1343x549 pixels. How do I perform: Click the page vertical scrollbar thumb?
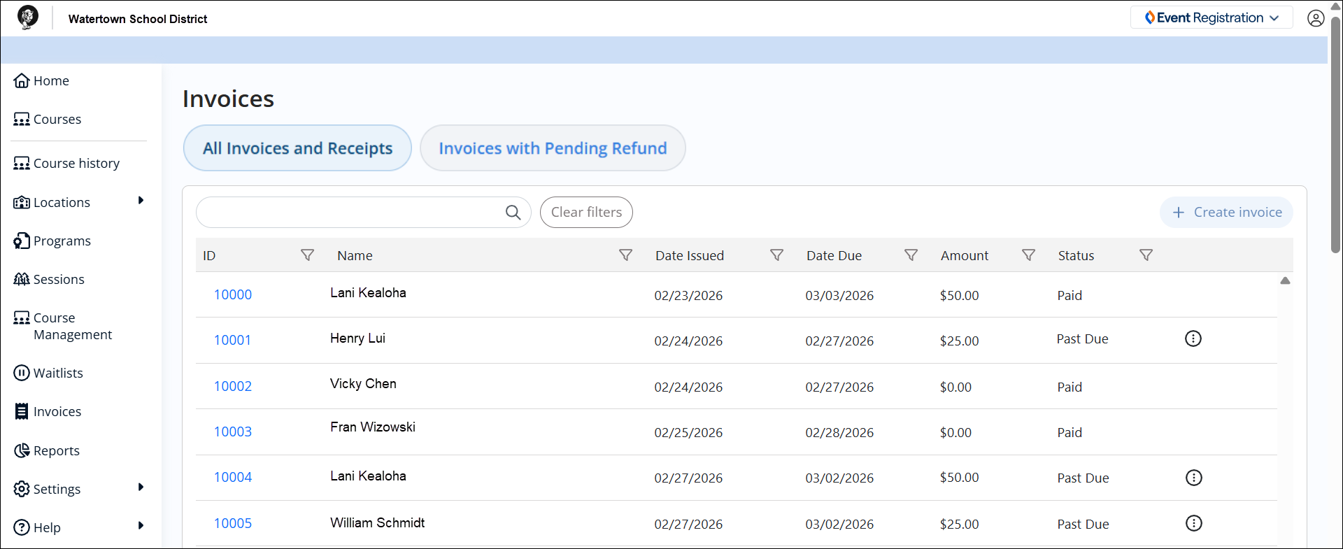click(x=1336, y=136)
